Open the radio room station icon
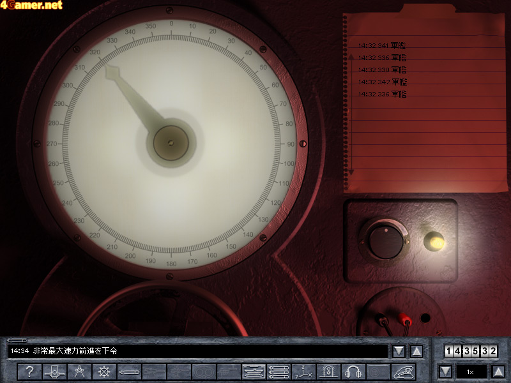The width and height of the screenshot is (511, 383). click(x=328, y=372)
